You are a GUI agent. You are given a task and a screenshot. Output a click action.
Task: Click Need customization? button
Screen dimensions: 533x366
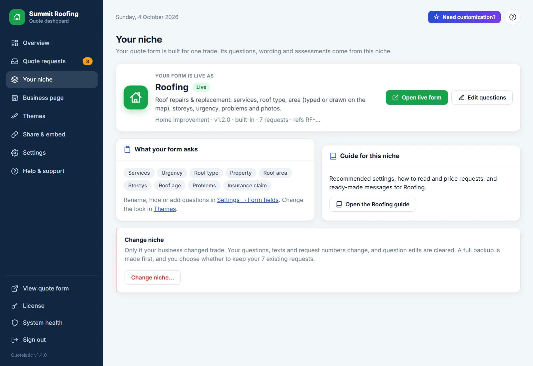(464, 17)
